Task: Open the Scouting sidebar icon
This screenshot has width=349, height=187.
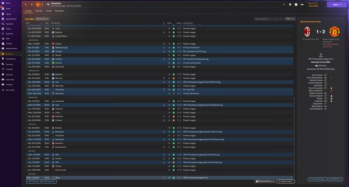Action: pyautogui.click(x=3, y=64)
